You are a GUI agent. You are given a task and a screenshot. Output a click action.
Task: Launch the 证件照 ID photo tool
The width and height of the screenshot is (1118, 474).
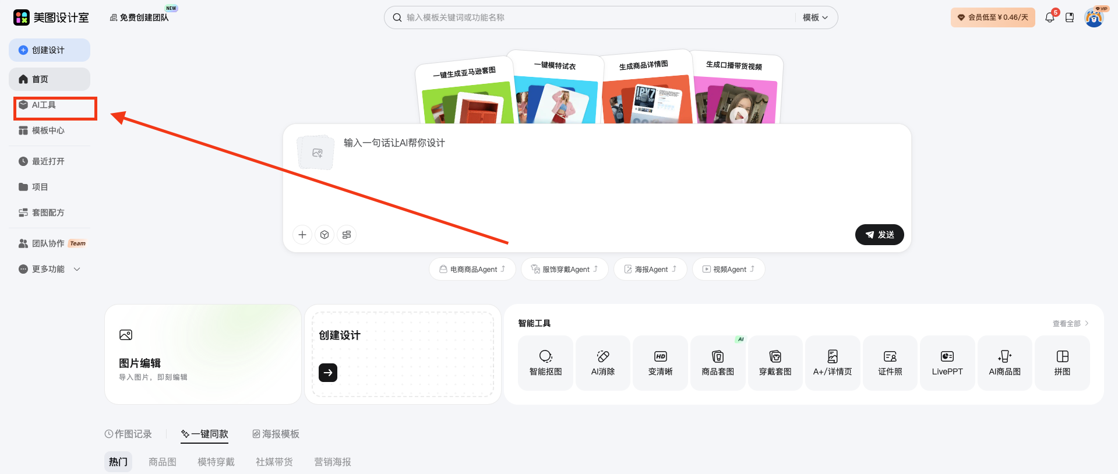[890, 363]
